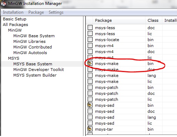Mark the msys-locate bin checkbox

pyautogui.click(x=90, y=39)
